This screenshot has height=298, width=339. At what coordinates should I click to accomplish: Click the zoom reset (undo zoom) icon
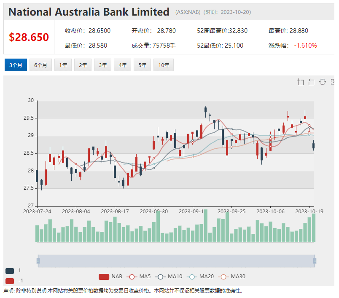[311, 82]
